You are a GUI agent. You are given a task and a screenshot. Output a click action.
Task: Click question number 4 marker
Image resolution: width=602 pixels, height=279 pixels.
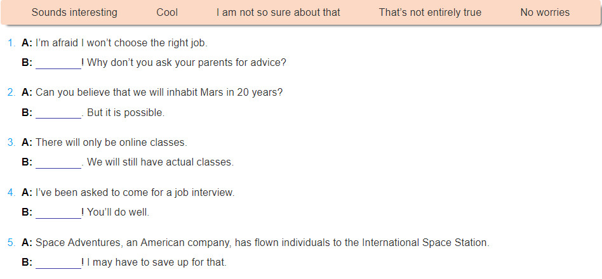[x=11, y=192]
